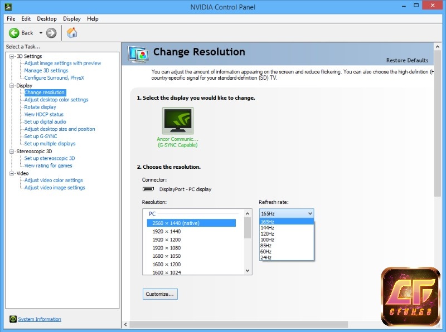The height and width of the screenshot is (332, 446).
Task: Click the System Information link
Action: click(x=40, y=319)
